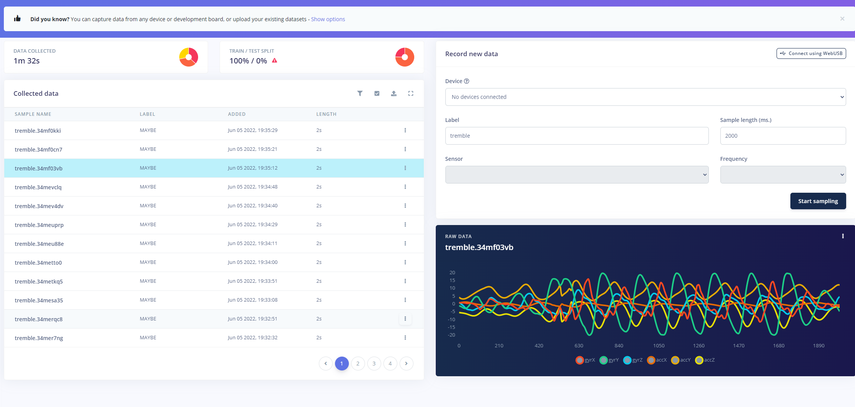Click the SAMPLE NAME column header
Image resolution: width=855 pixels, height=407 pixels.
click(33, 114)
